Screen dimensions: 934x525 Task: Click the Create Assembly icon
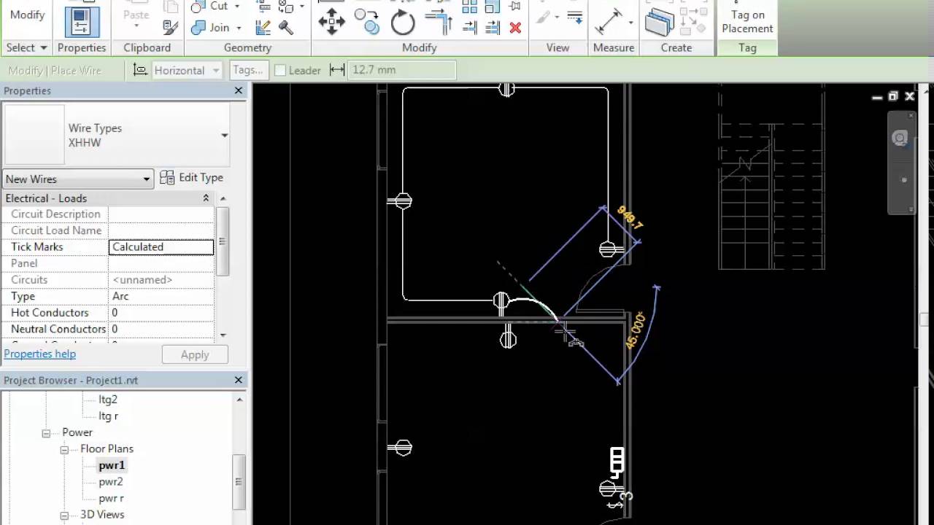659,21
